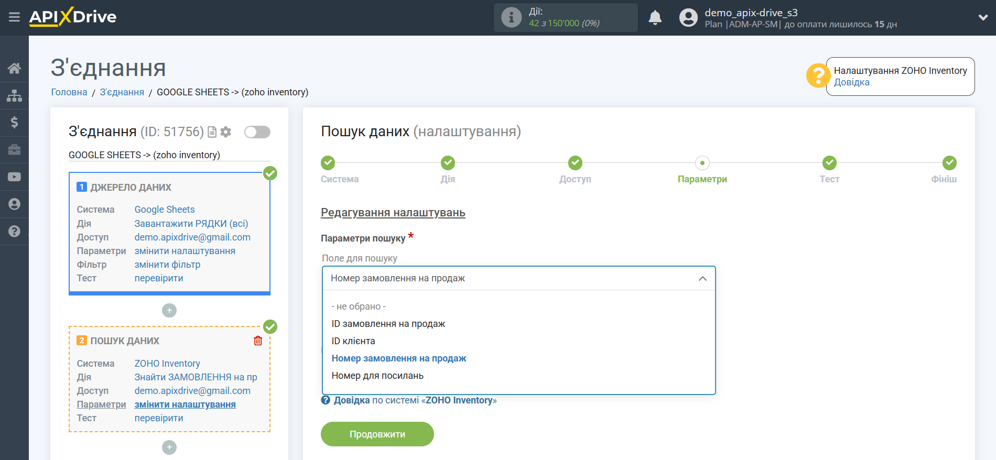Click змінити фільтр link
The height and width of the screenshot is (460, 996).
(x=168, y=265)
